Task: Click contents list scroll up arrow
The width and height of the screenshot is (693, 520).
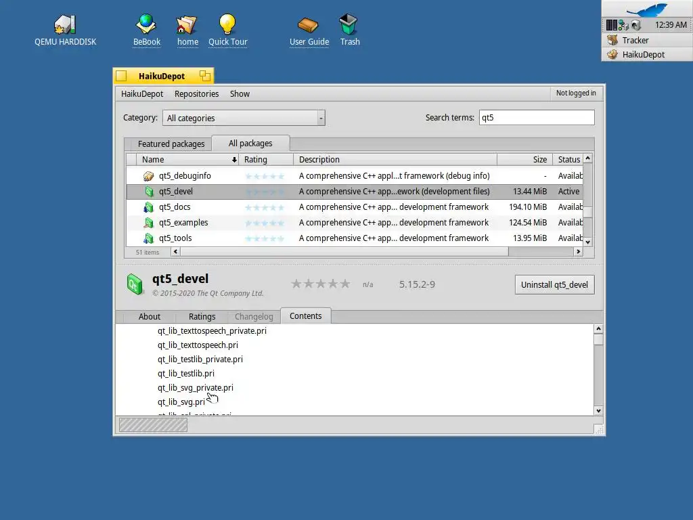Action: [x=598, y=328]
